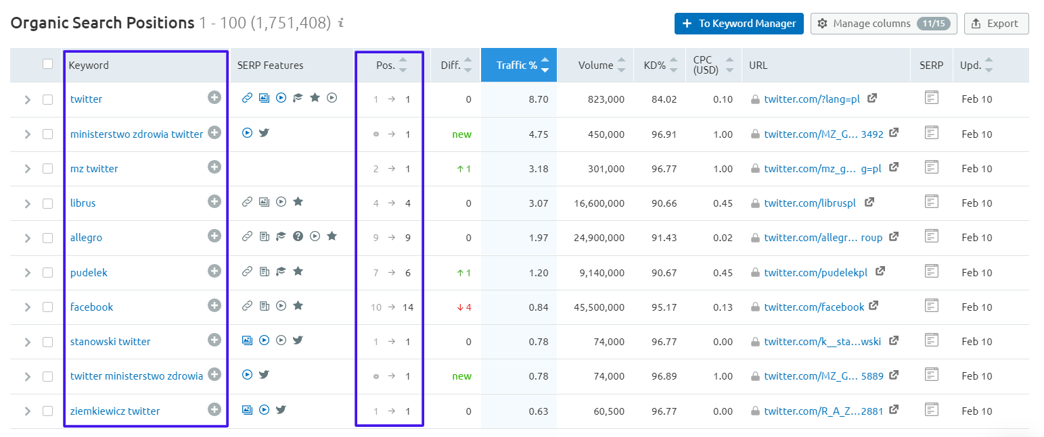Select the checkbox for 'mz twitter' row
Image resolution: width=1044 pixels, height=437 pixels.
(x=47, y=169)
